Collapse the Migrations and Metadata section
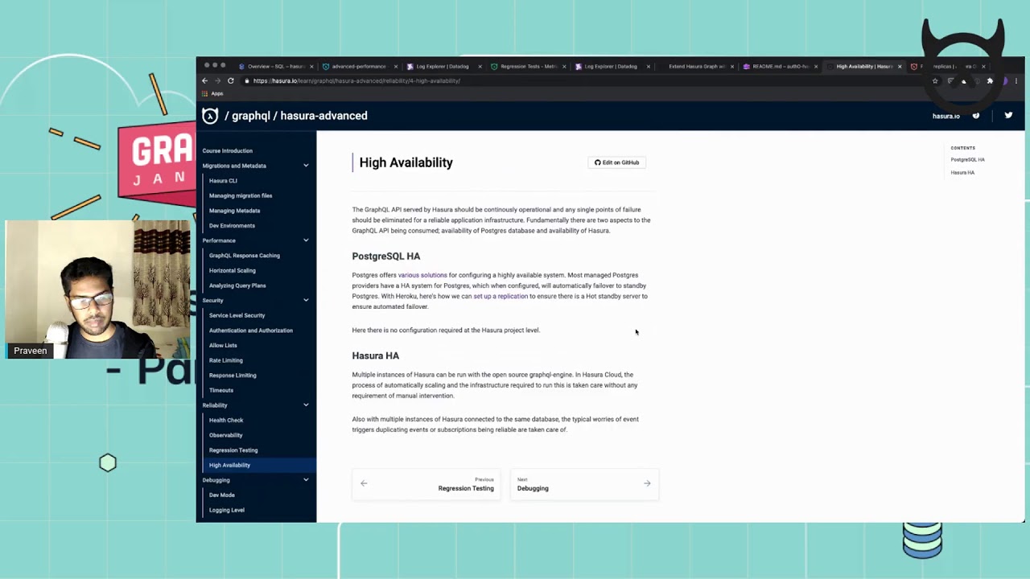 click(x=306, y=166)
